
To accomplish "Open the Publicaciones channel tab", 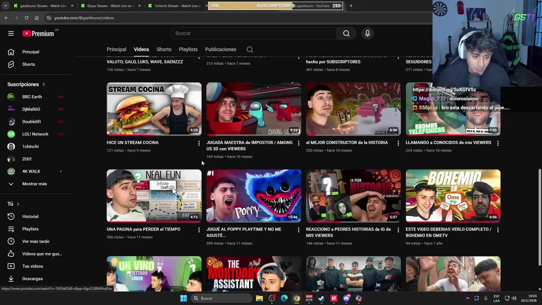I will (x=221, y=50).
